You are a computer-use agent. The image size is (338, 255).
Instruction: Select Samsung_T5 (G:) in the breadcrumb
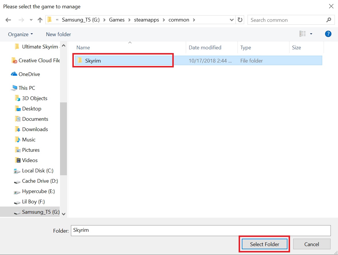(81, 20)
